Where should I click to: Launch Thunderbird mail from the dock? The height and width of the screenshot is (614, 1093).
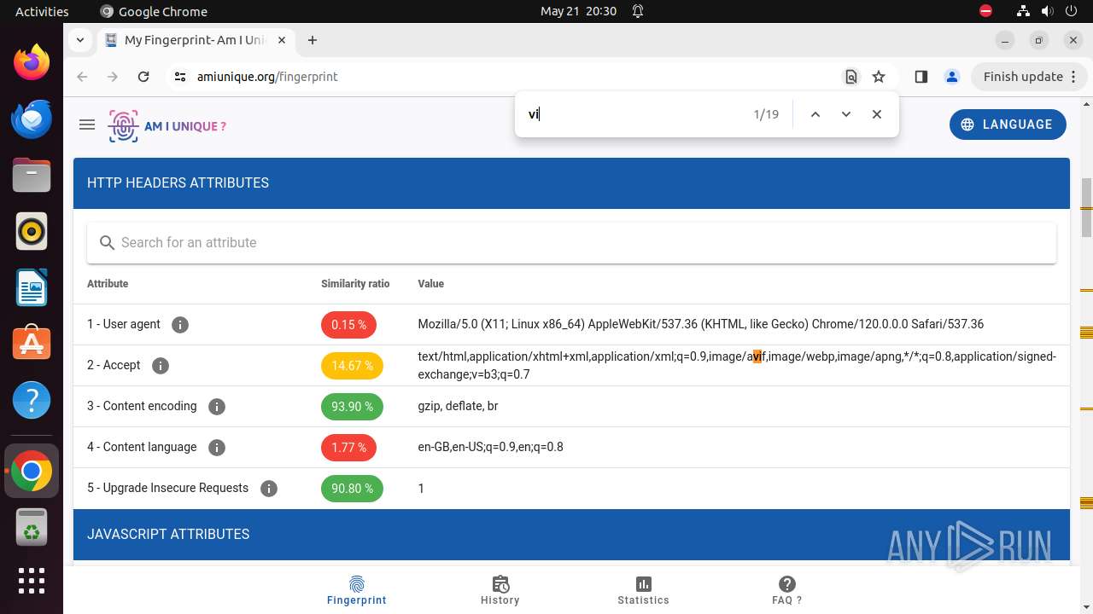coord(32,119)
